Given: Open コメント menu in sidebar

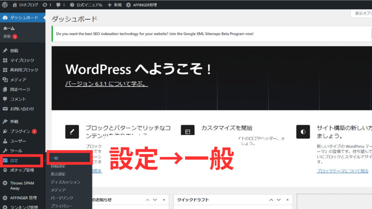Looking at the screenshot, I should click(x=23, y=99).
